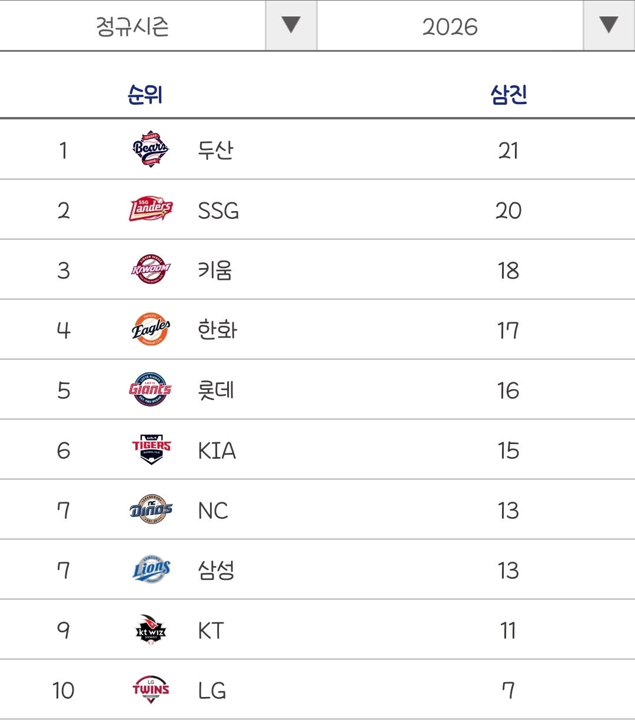
Task: Click the NC Dinos team logo
Action: pos(151,509)
